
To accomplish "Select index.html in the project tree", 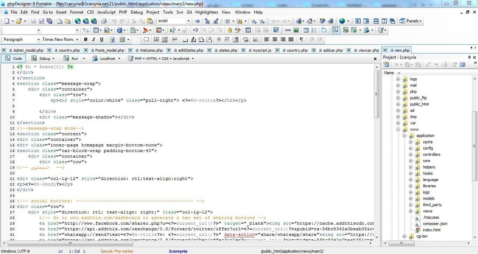I will tap(431, 230).
